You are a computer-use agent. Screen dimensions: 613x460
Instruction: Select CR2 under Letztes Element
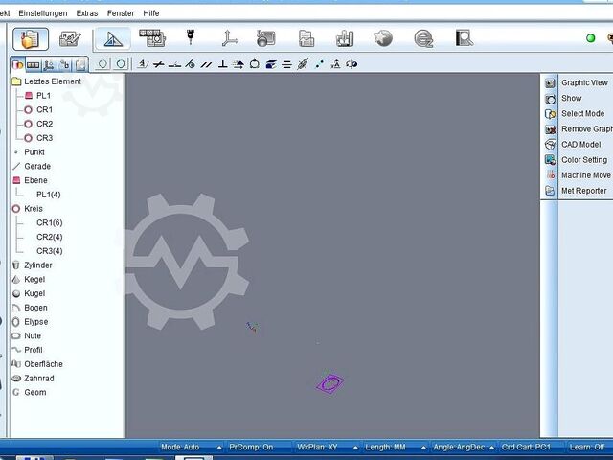[x=45, y=124]
